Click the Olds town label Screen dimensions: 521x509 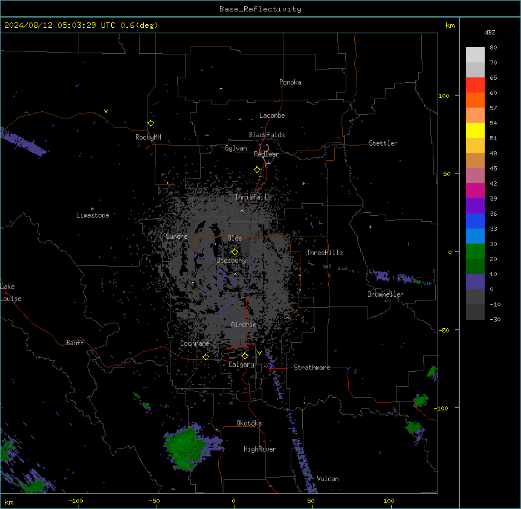tap(235, 238)
